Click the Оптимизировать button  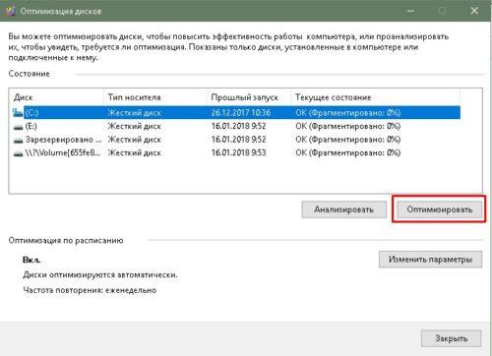click(439, 209)
